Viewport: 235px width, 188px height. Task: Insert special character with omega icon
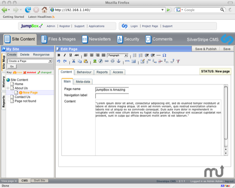pyautogui.click(x=164, y=55)
